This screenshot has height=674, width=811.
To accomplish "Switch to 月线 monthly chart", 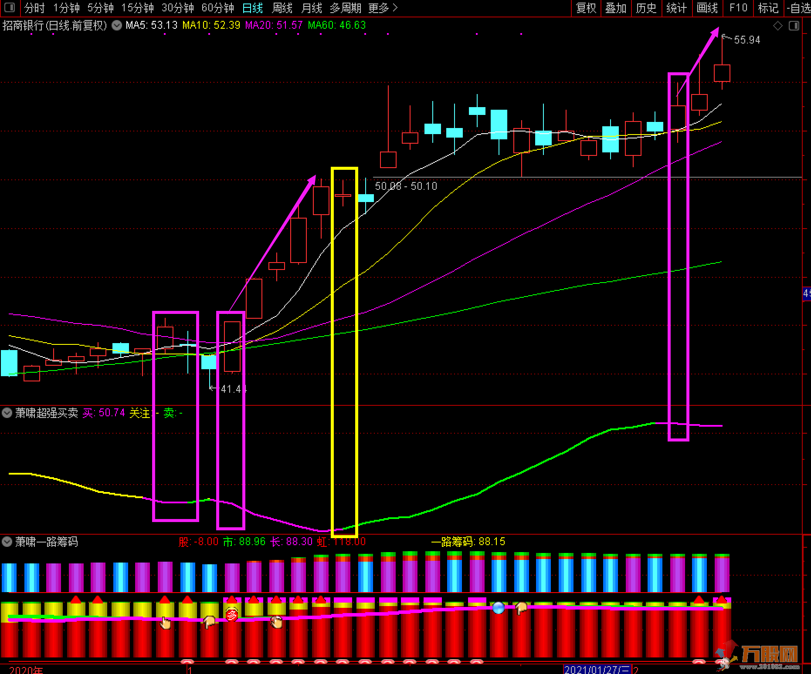I will (312, 8).
